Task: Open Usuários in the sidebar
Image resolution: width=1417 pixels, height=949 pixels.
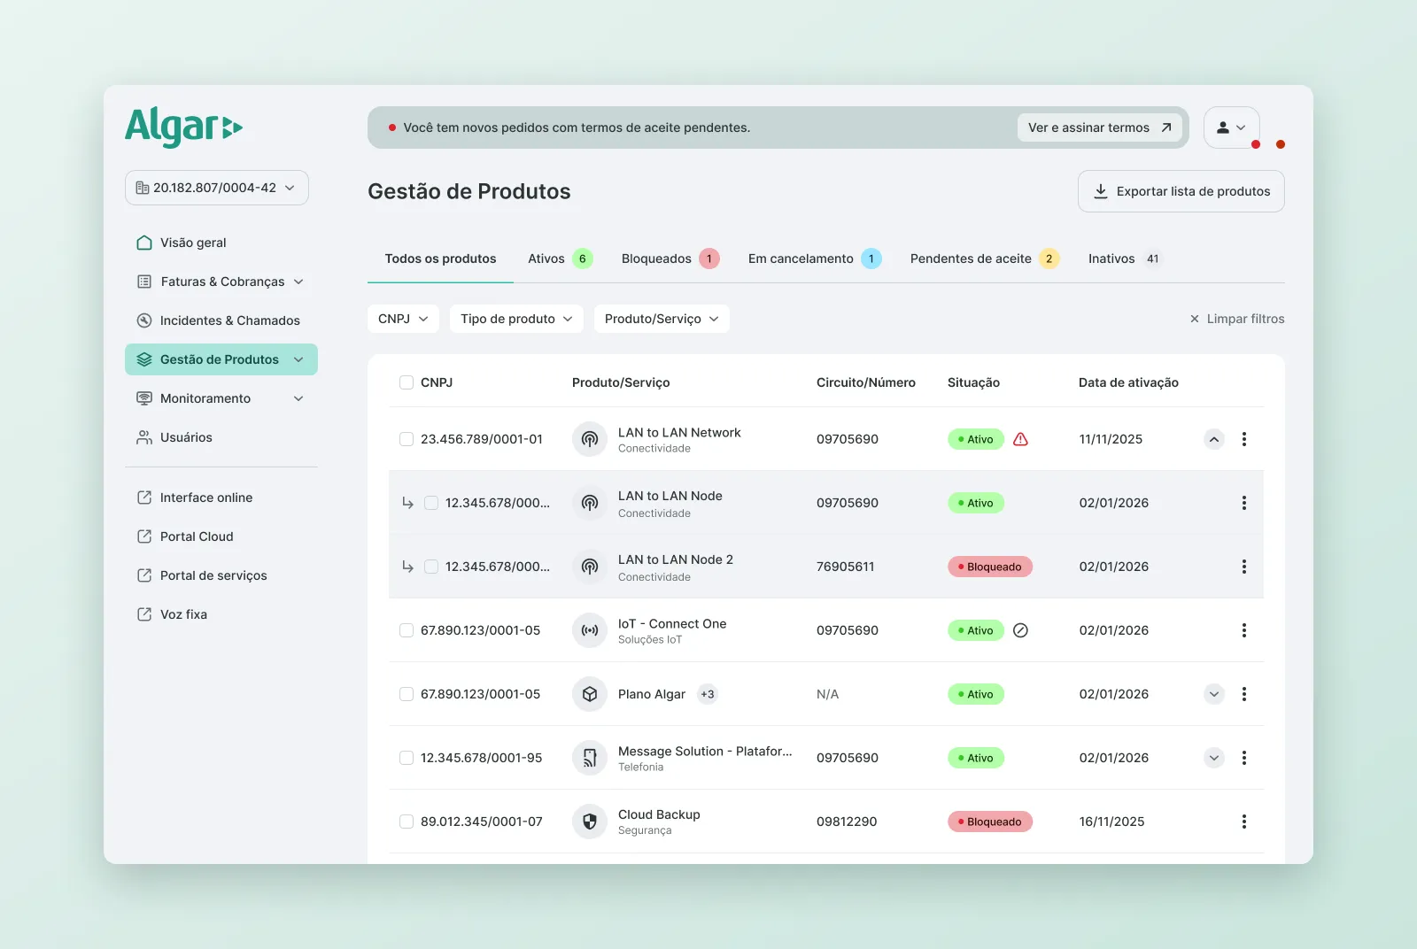Action: tap(221, 437)
